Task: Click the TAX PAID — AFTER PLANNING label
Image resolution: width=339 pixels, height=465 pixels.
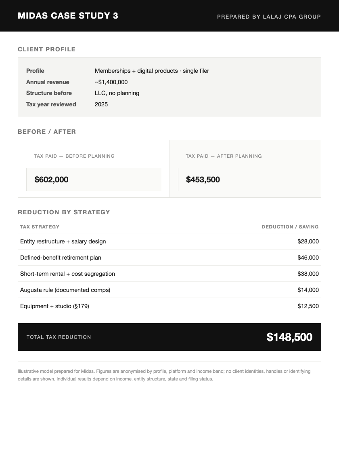Action: tap(224, 156)
